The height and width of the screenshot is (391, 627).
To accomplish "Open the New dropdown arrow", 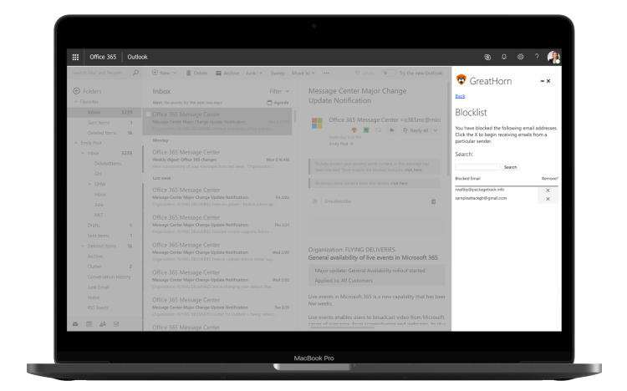I will 175,74.
